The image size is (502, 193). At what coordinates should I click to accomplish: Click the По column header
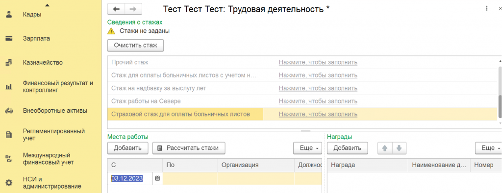pos(190,165)
